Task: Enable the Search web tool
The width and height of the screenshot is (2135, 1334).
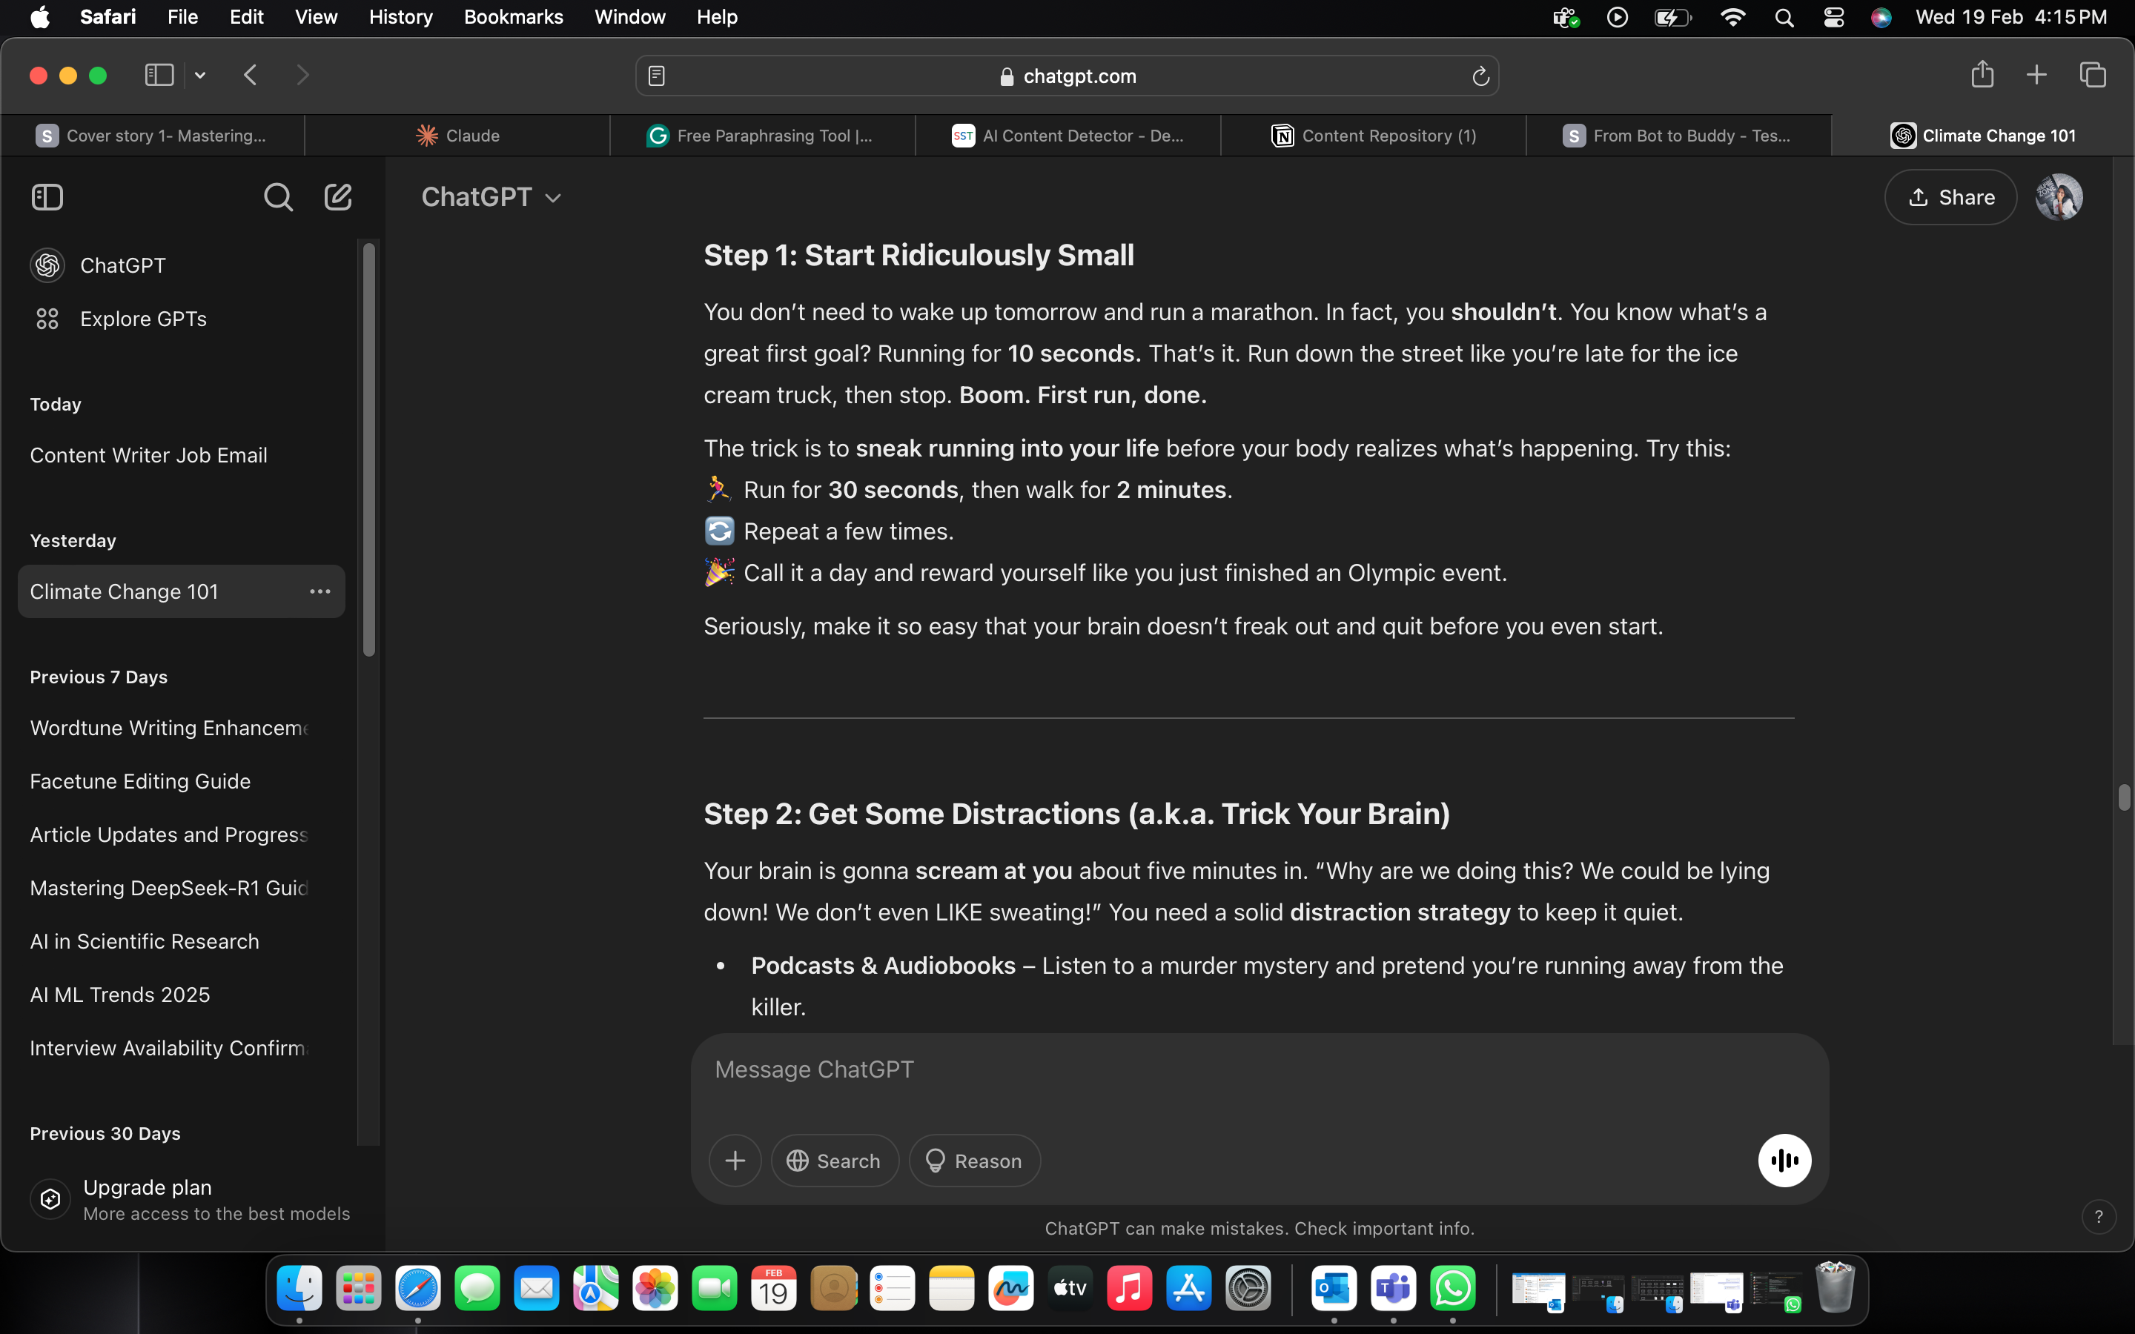Action: tap(835, 1160)
